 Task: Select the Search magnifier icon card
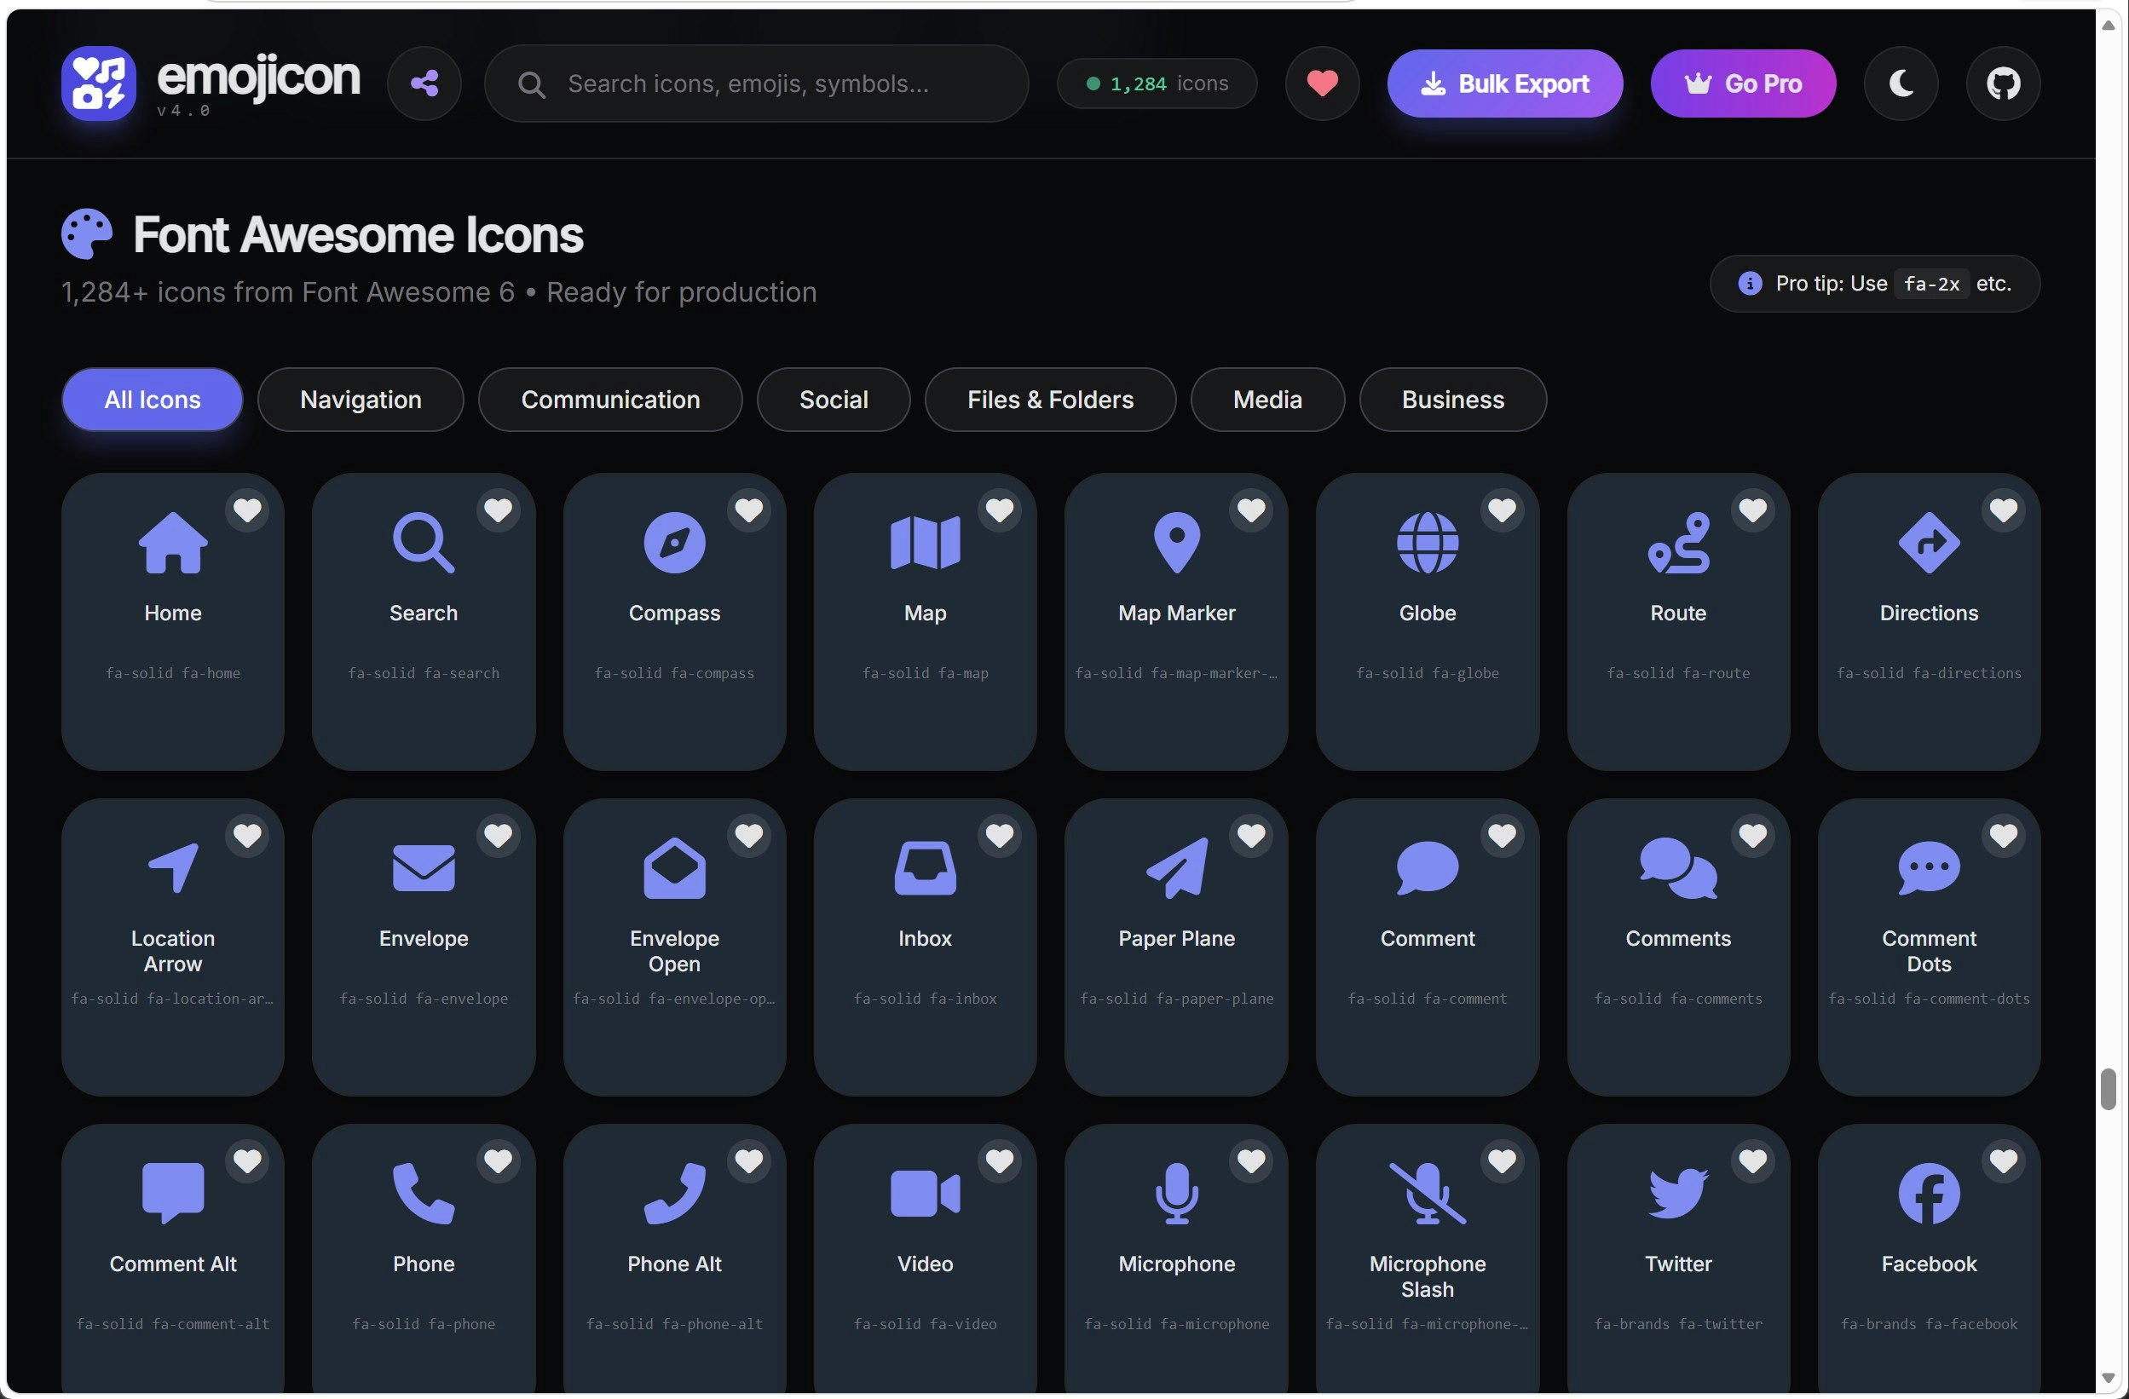click(x=423, y=622)
